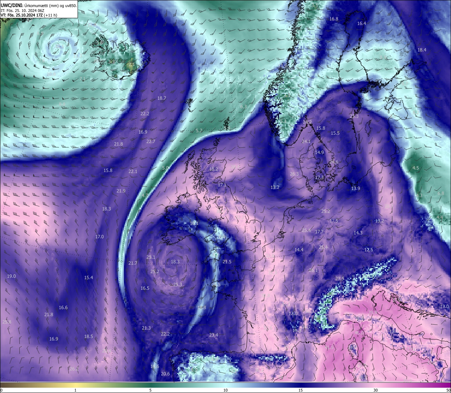Viewport: 451px width, 393px height.
Task: Click the 17.3 value over Denmark
Action: coord(319,178)
